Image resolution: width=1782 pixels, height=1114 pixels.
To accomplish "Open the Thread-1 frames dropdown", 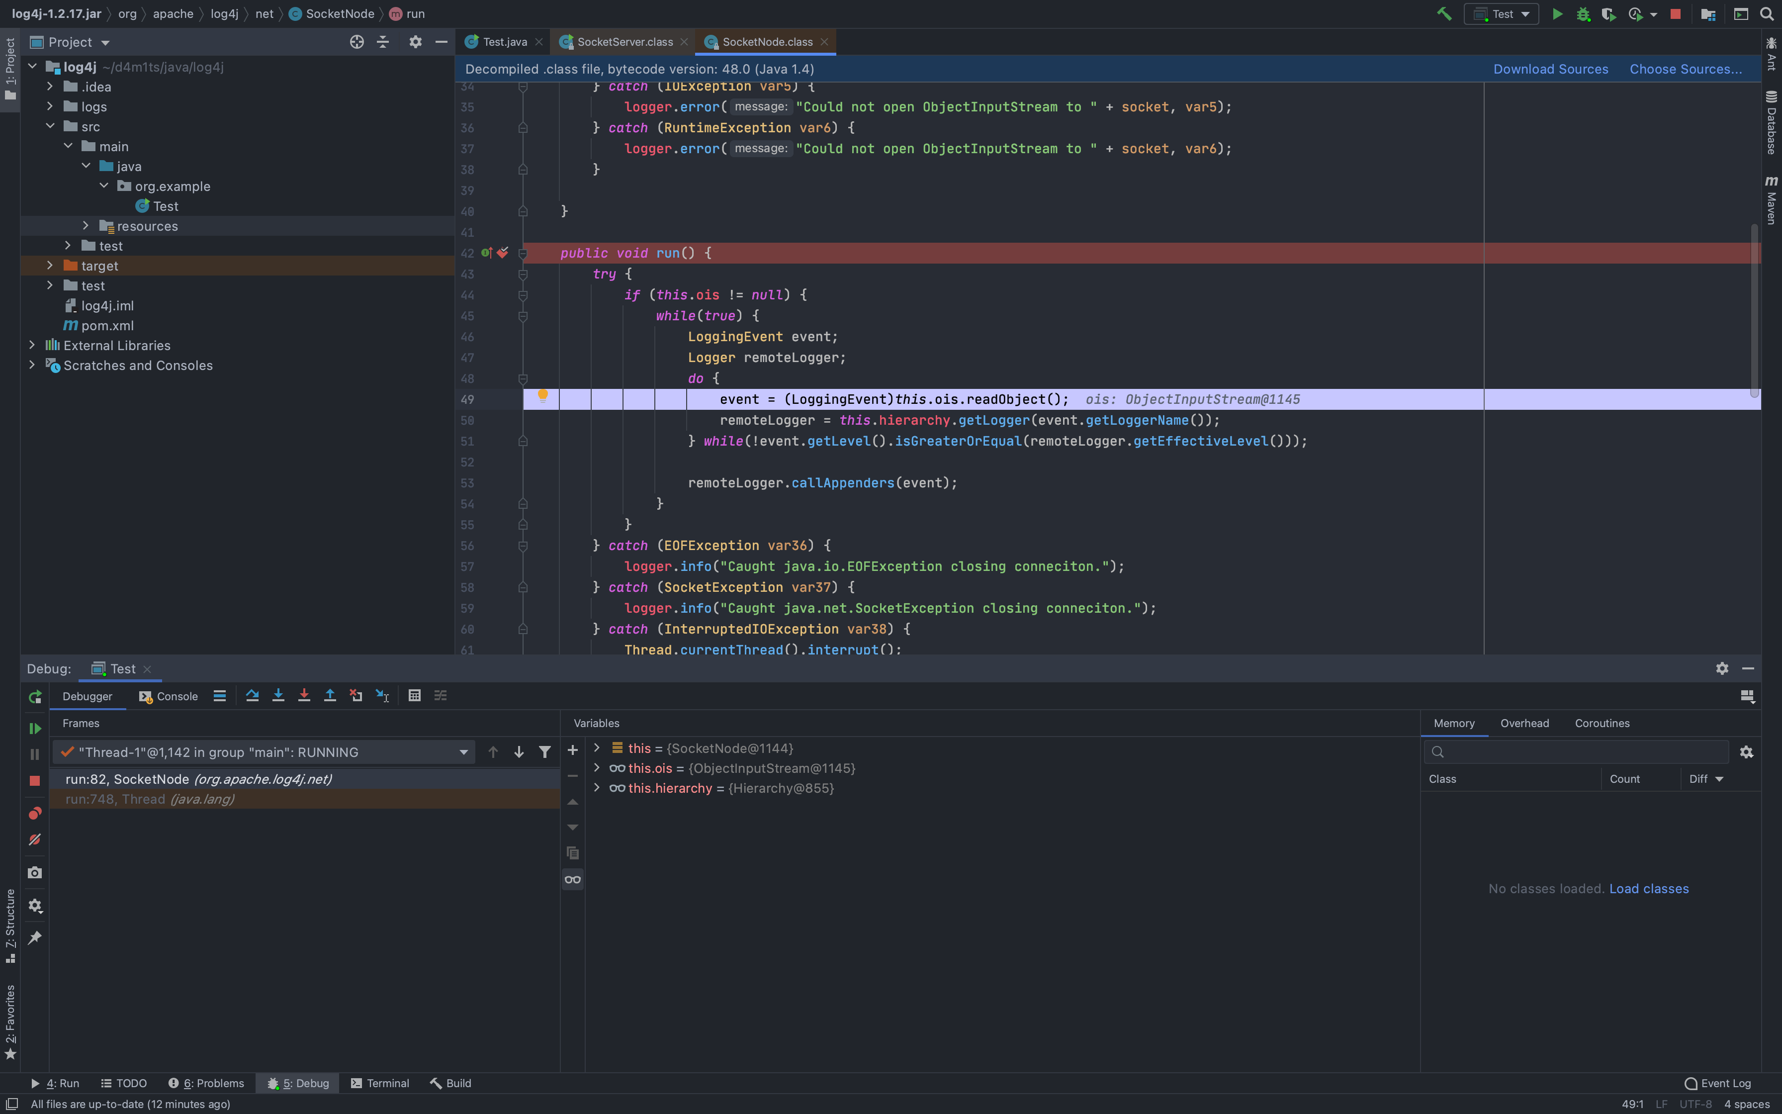I will pyautogui.click(x=463, y=752).
